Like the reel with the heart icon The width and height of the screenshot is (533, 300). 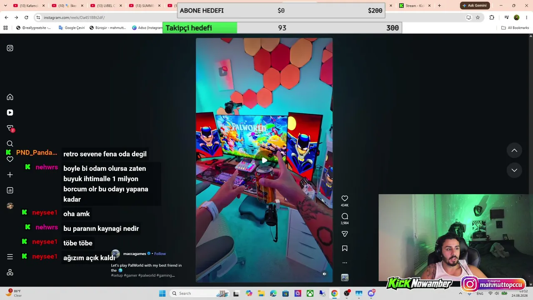[x=345, y=198]
